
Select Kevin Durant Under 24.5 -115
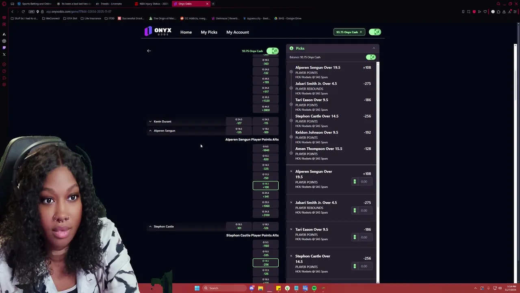[x=266, y=121]
